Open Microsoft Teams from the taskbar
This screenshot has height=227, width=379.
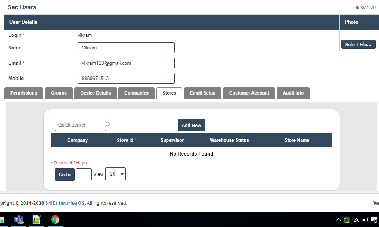pos(19,220)
